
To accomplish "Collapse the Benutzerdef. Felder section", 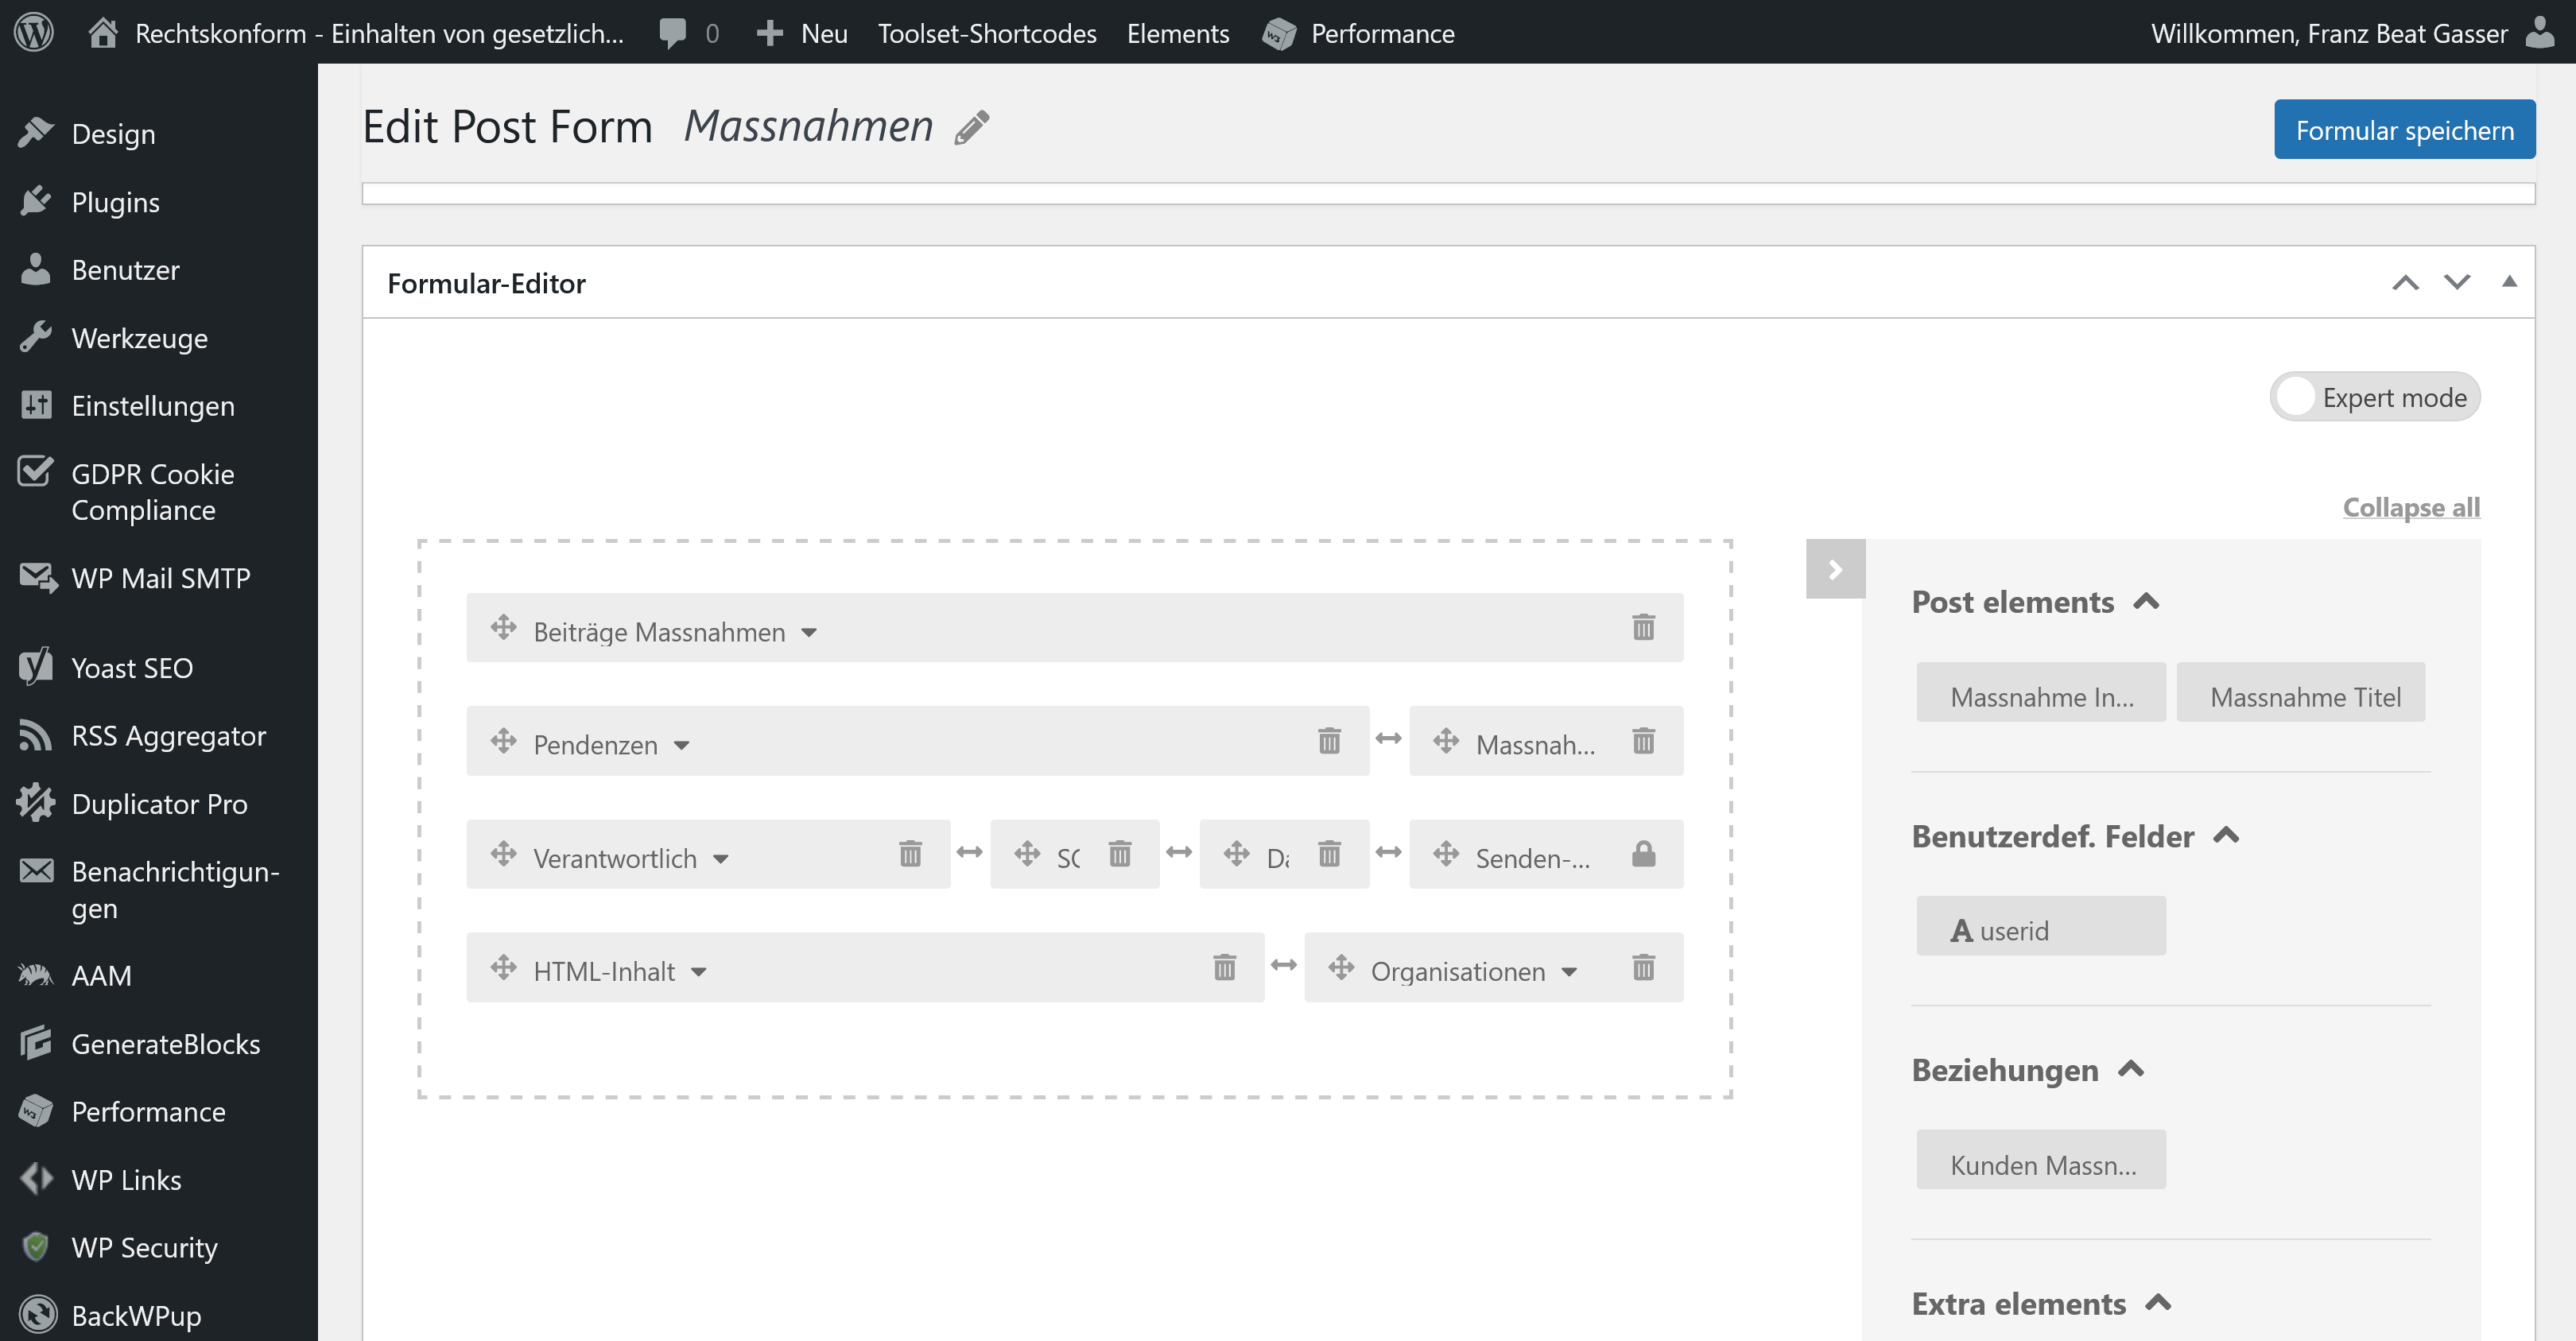I will [x=2226, y=836].
